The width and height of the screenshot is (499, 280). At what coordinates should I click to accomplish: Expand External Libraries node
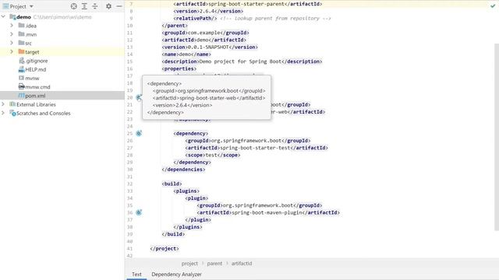pyautogui.click(x=3, y=104)
